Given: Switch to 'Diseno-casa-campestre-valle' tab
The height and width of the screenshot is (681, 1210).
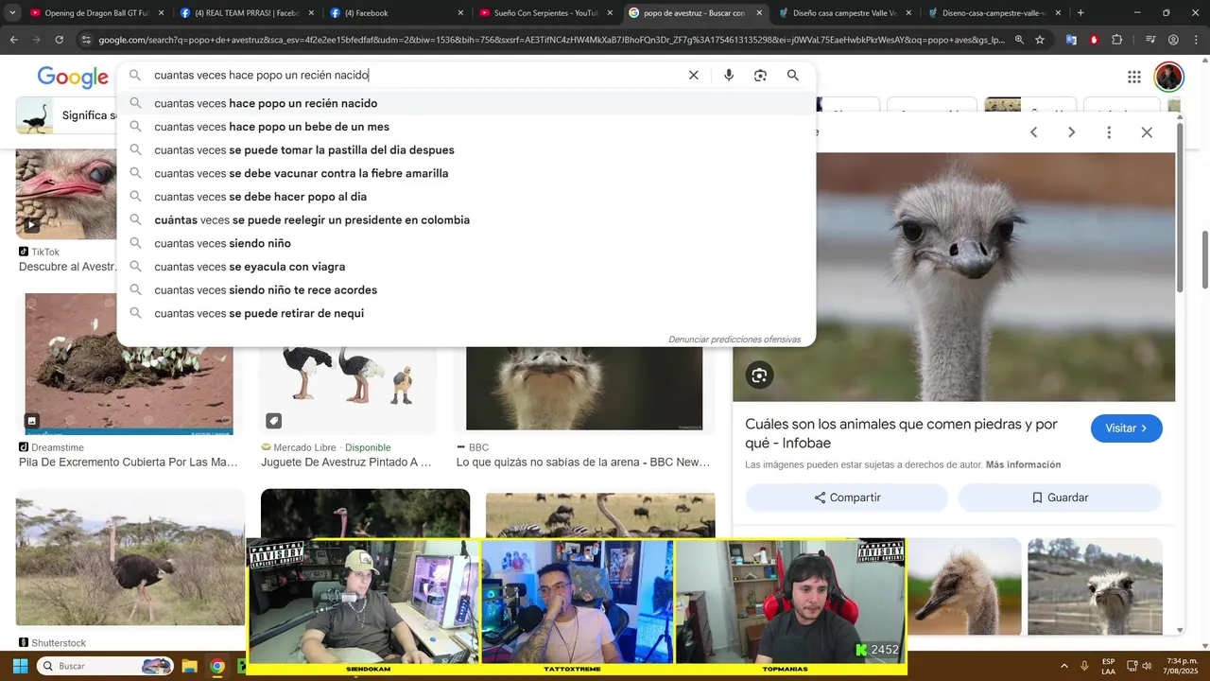Looking at the screenshot, I should click(x=994, y=13).
